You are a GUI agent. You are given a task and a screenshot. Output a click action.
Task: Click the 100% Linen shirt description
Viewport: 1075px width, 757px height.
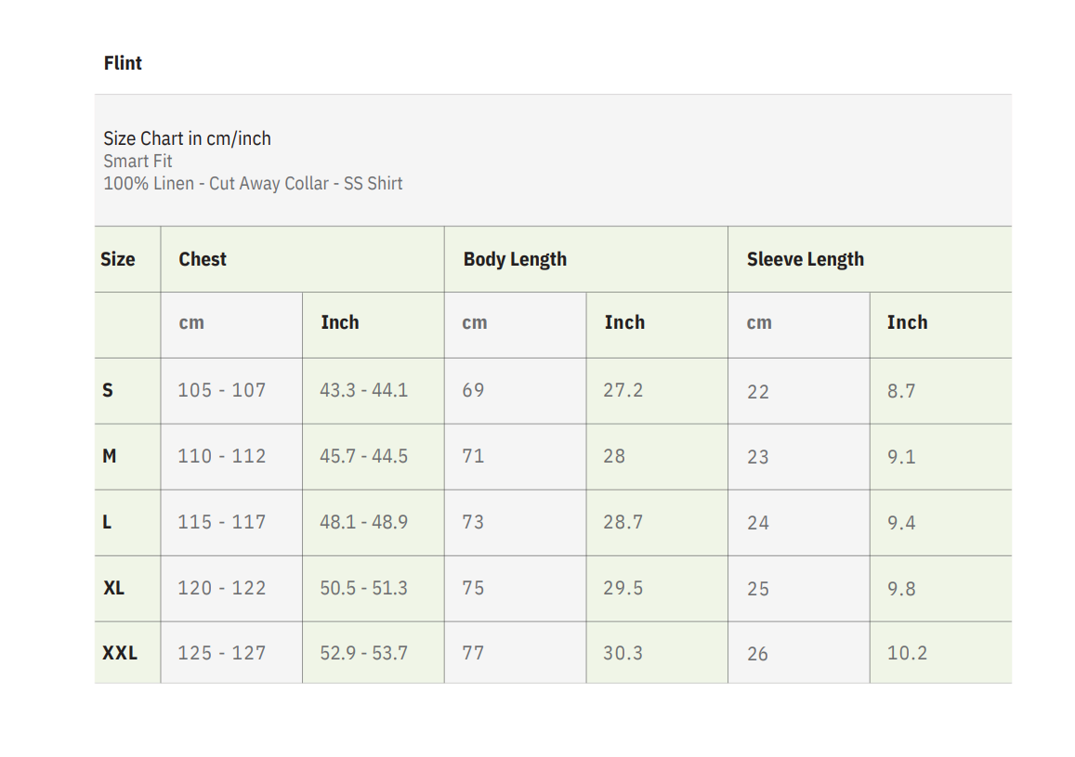[253, 183]
